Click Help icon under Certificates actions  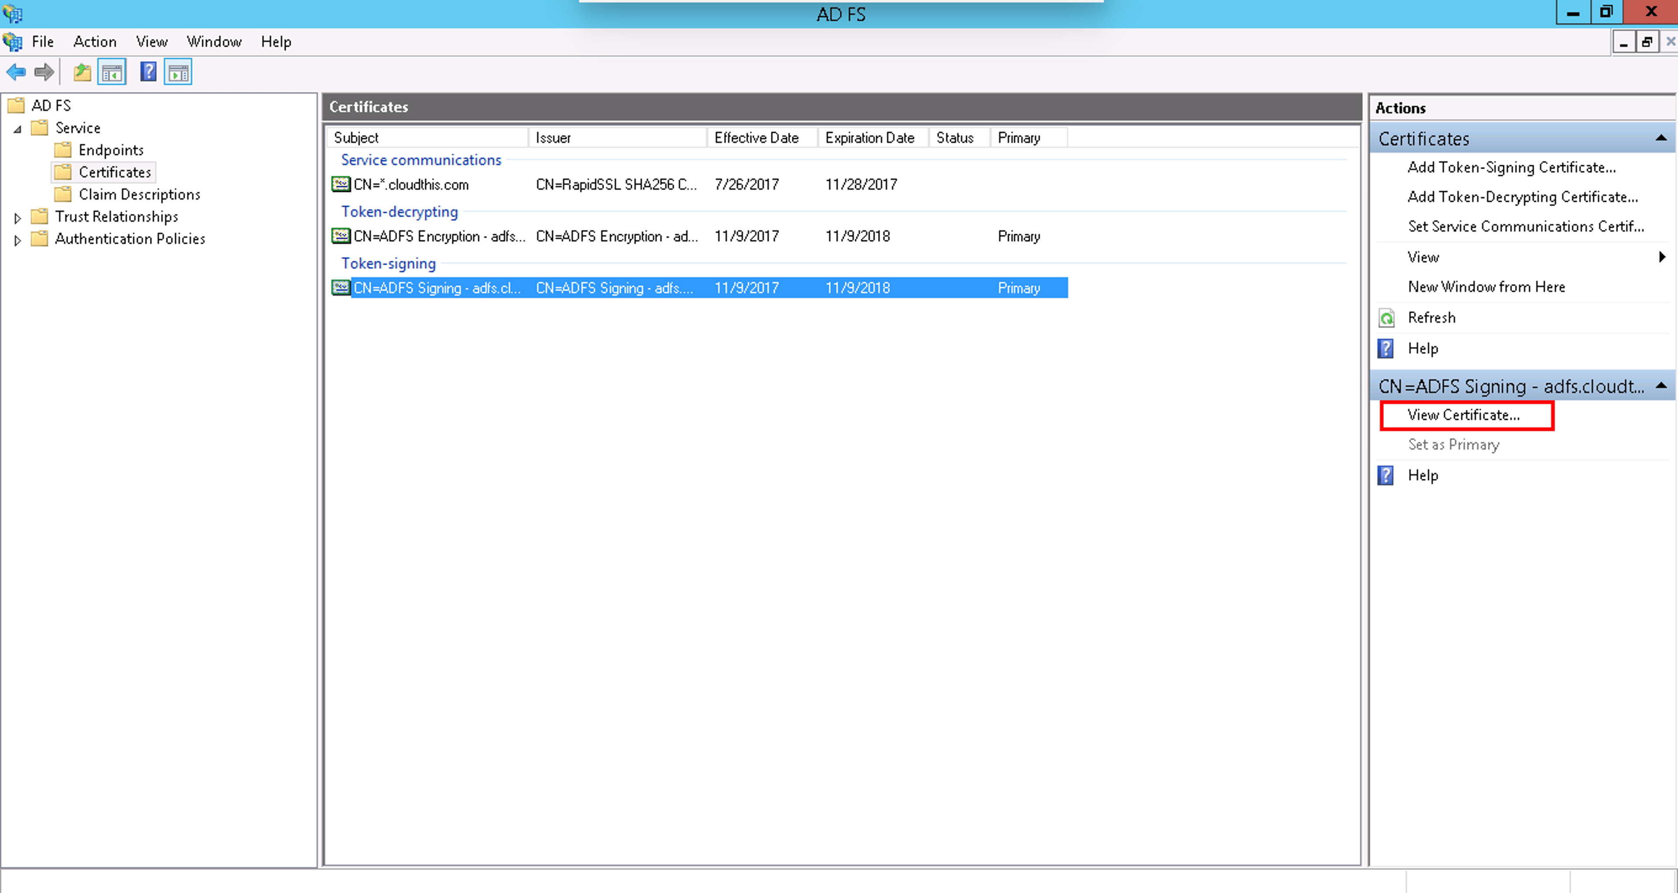(1386, 349)
